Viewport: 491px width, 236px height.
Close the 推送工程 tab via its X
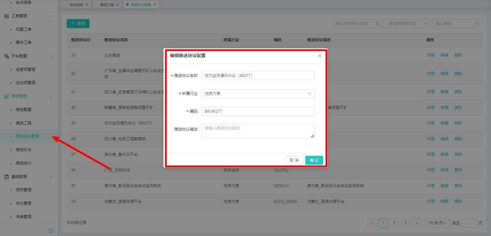(117, 5)
